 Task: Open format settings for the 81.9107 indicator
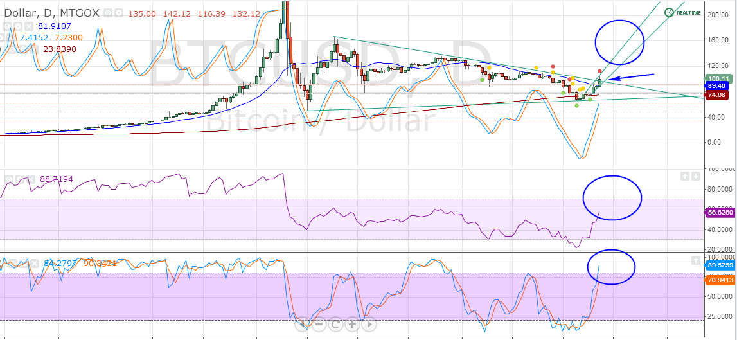[x=18, y=26]
